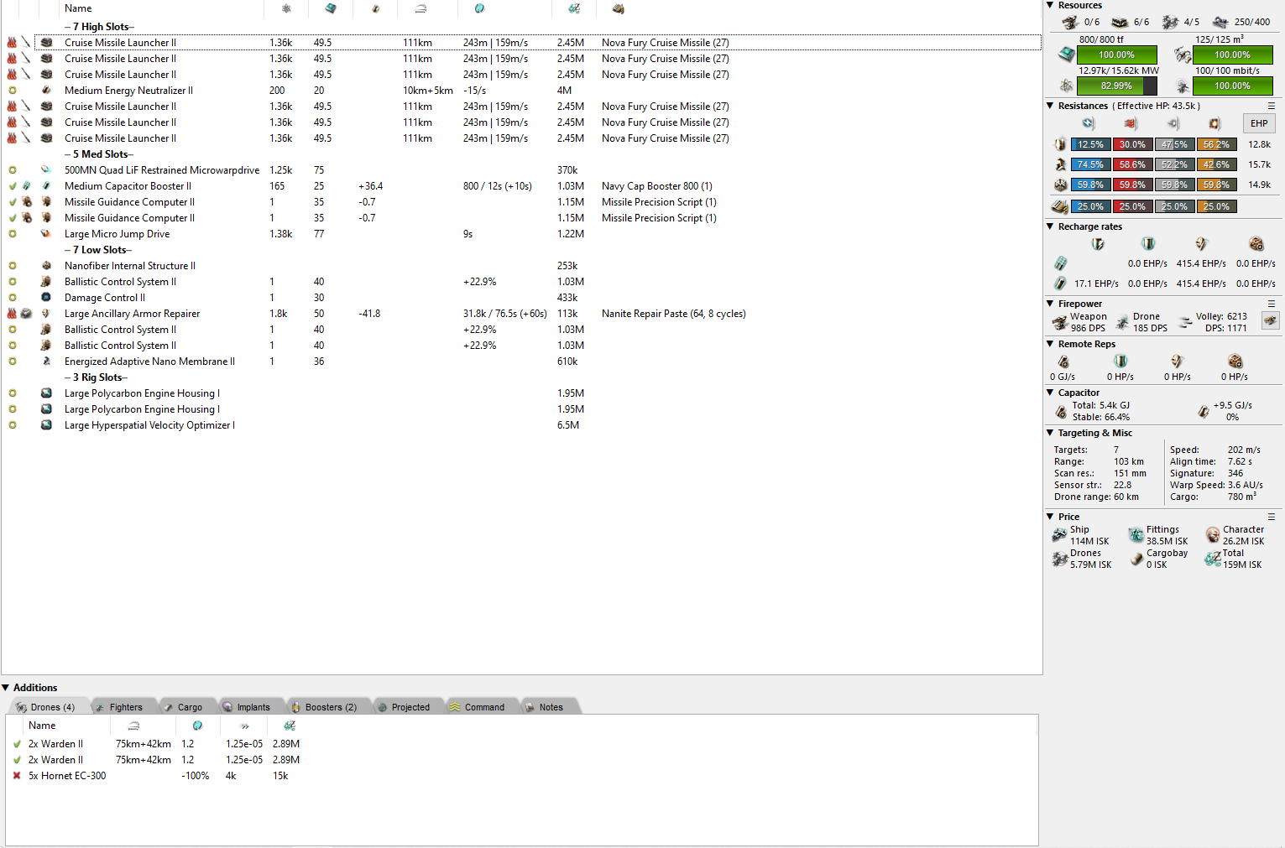Select the Large Ancillary Armor Repairer row
This screenshot has height=848, width=1285.
(x=132, y=314)
